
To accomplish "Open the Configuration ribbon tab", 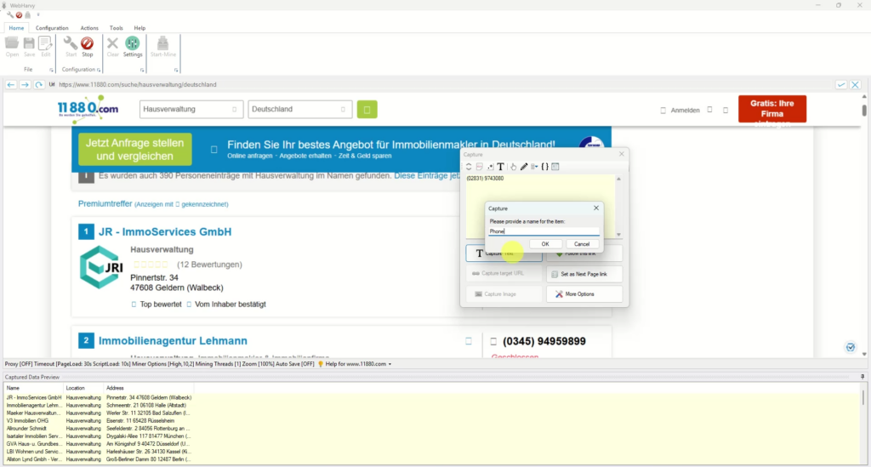I will [x=52, y=28].
